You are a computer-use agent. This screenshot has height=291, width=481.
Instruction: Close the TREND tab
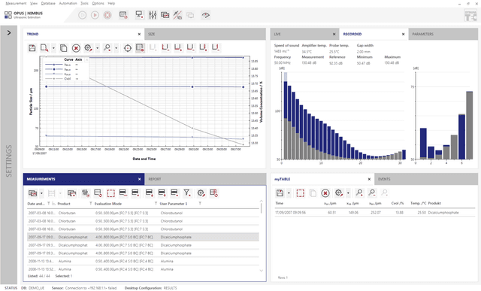tap(139, 34)
